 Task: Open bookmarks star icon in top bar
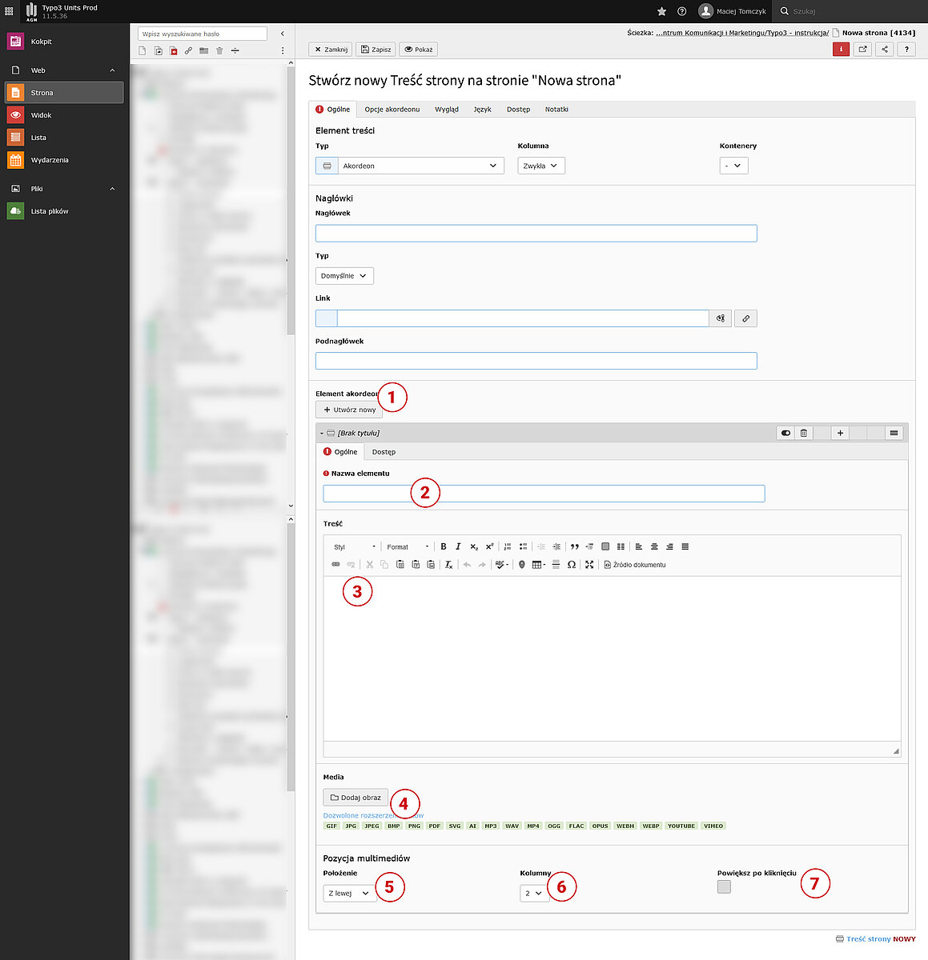[661, 11]
